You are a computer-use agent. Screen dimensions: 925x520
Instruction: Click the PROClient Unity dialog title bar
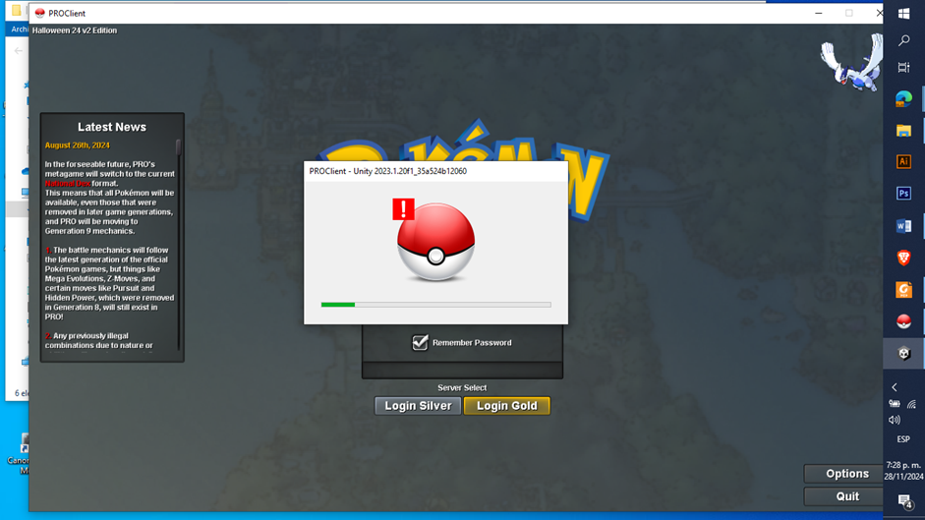tap(435, 171)
